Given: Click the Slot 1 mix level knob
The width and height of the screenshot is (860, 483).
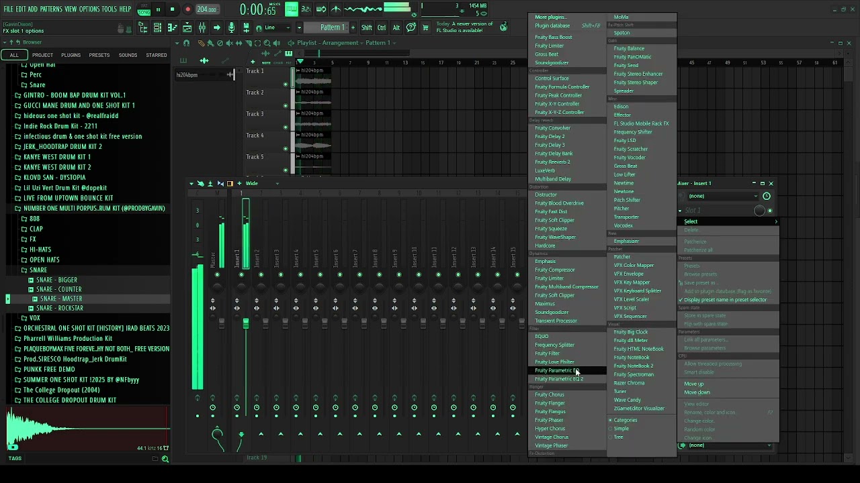Looking at the screenshot, I should 759,211.
